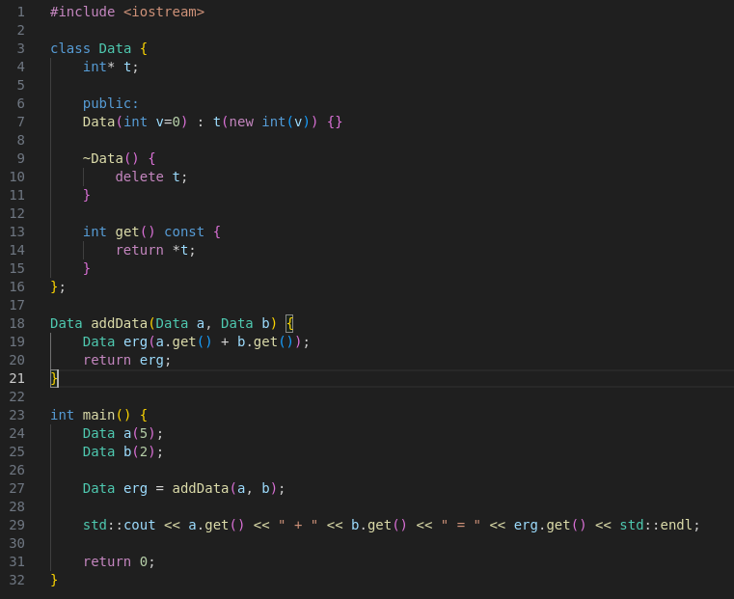Click the '~Data' destructor name

(x=103, y=158)
